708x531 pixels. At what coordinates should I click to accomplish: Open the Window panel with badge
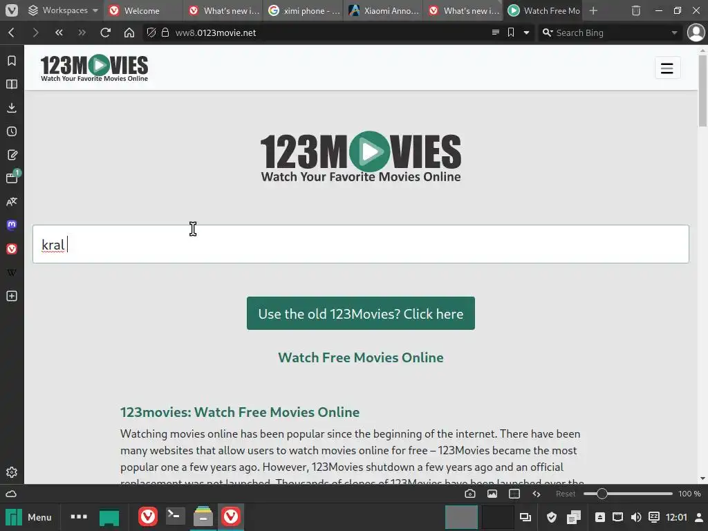click(x=12, y=177)
